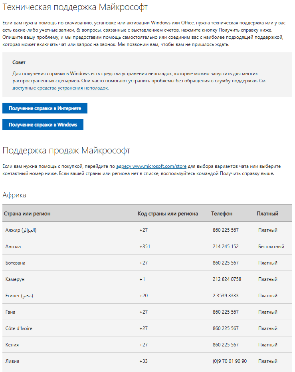Click phone 860 225 567 in Кения row
The width and height of the screenshot is (295, 372).
point(226,344)
